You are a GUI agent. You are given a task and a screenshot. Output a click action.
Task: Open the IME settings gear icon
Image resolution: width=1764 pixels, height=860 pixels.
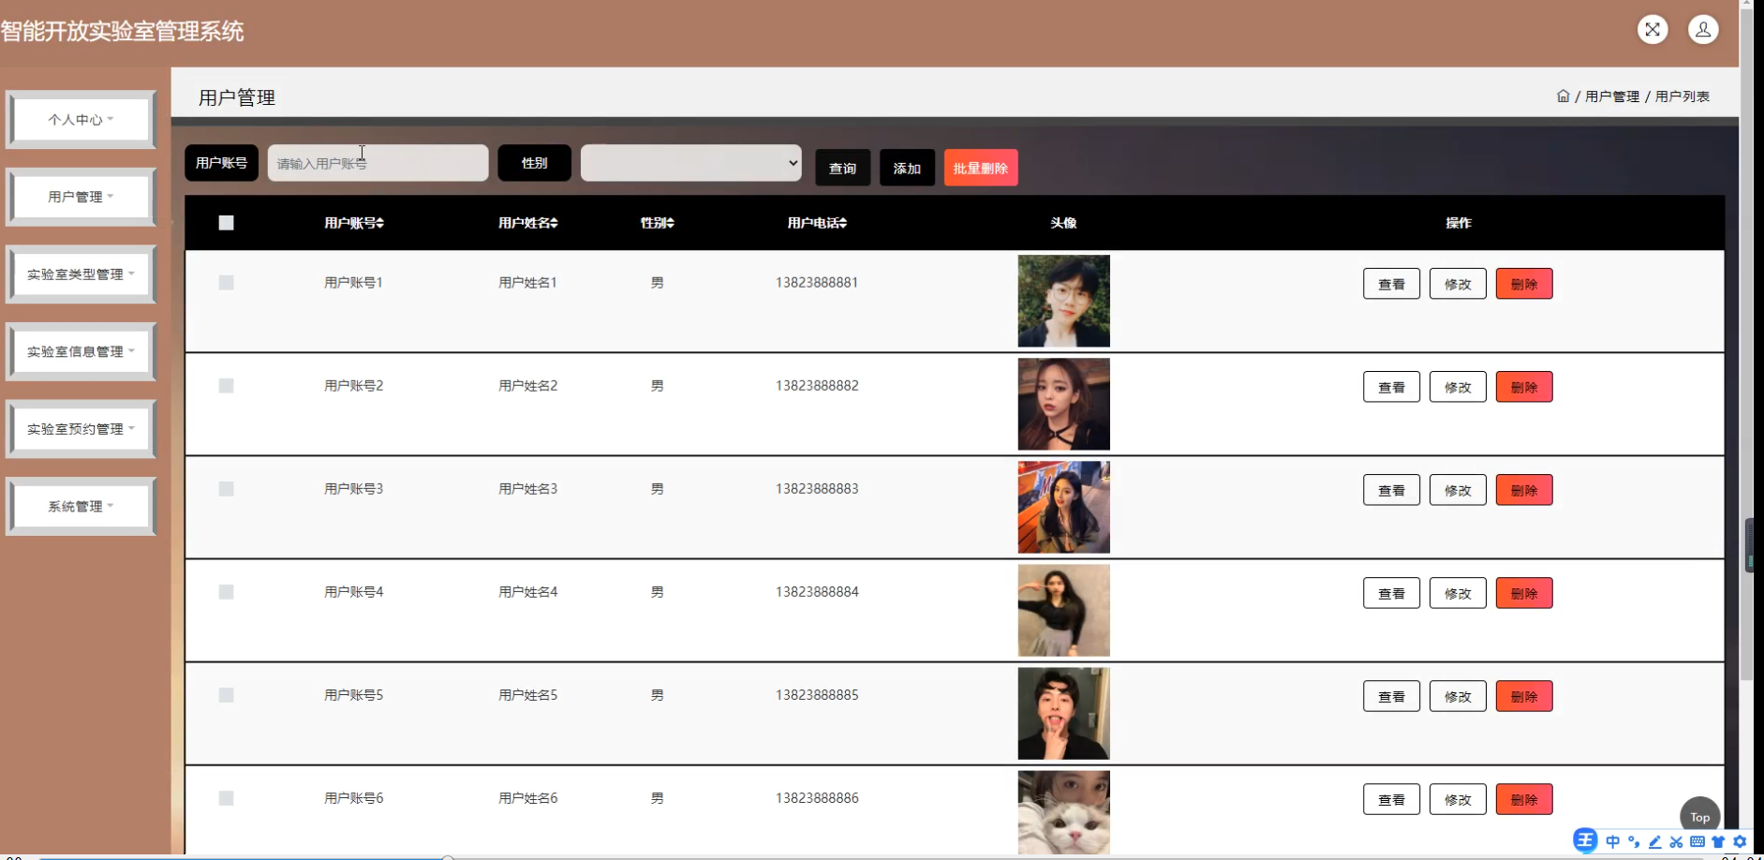(x=1740, y=841)
